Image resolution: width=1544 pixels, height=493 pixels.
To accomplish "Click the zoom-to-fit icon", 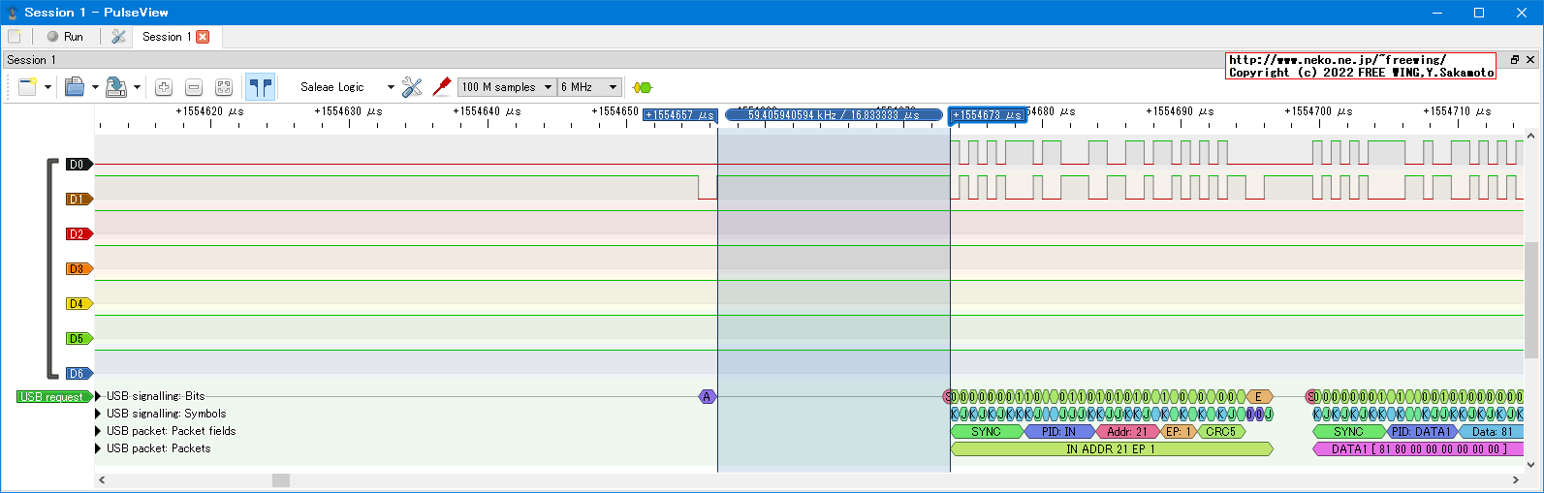I will coord(224,87).
